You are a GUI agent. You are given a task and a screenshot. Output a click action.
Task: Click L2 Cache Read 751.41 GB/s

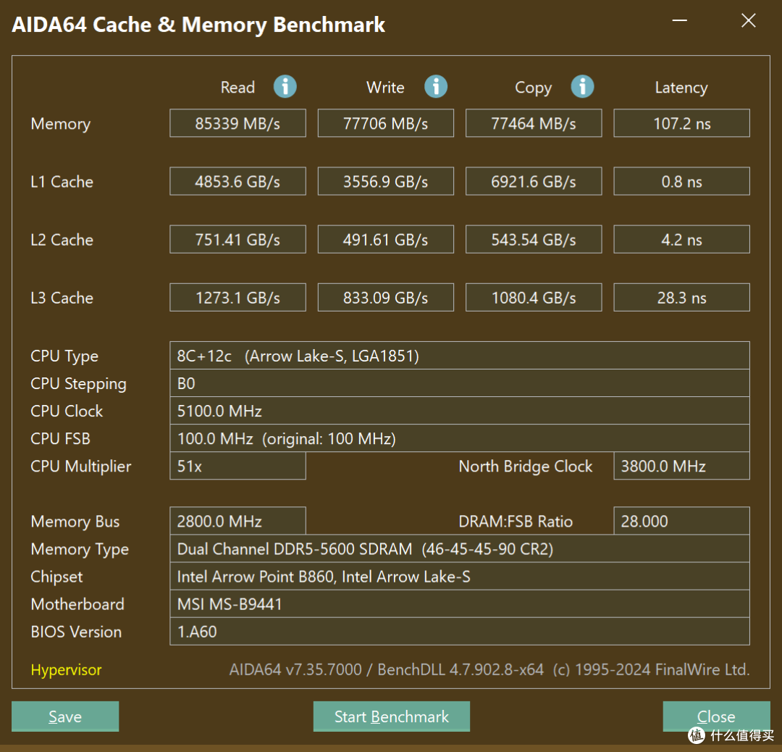pyautogui.click(x=237, y=240)
